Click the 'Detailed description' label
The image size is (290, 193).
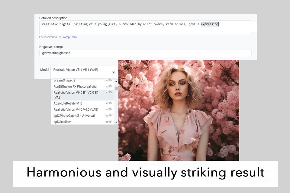tap(53, 18)
